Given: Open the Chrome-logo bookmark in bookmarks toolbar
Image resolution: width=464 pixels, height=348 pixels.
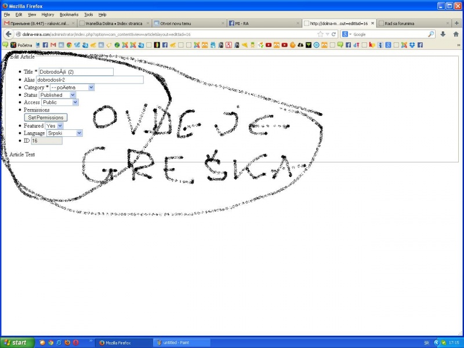Looking at the screenshot, I should click(x=69, y=45).
